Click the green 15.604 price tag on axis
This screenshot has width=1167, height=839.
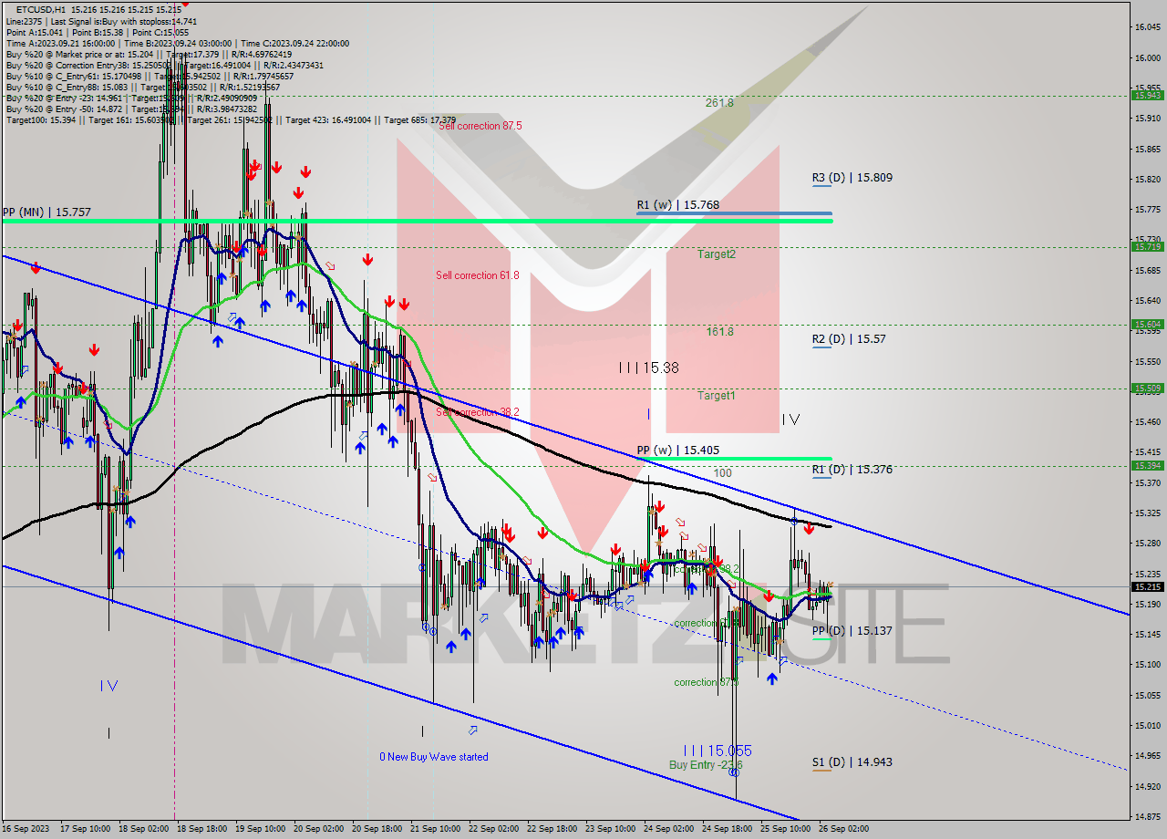coord(1148,324)
